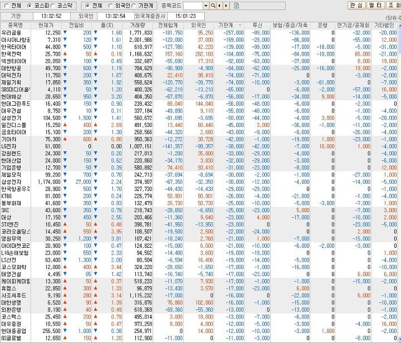
Task: Sort by the 전체합계 column header
Action: coord(168,25)
